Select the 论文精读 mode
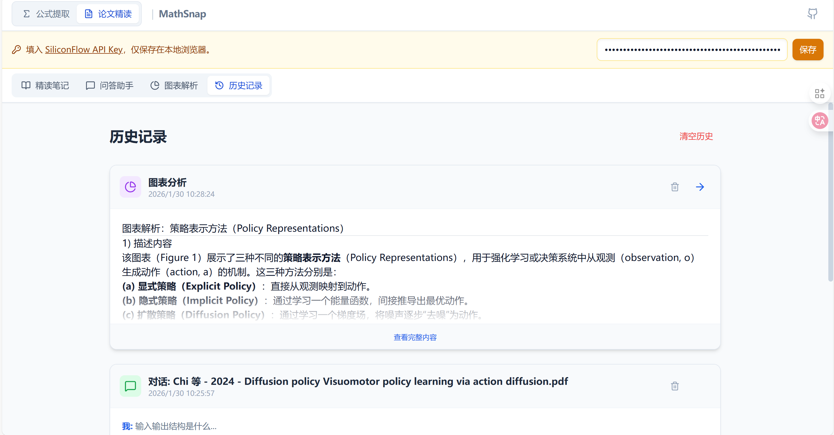The image size is (834, 435). (x=108, y=14)
